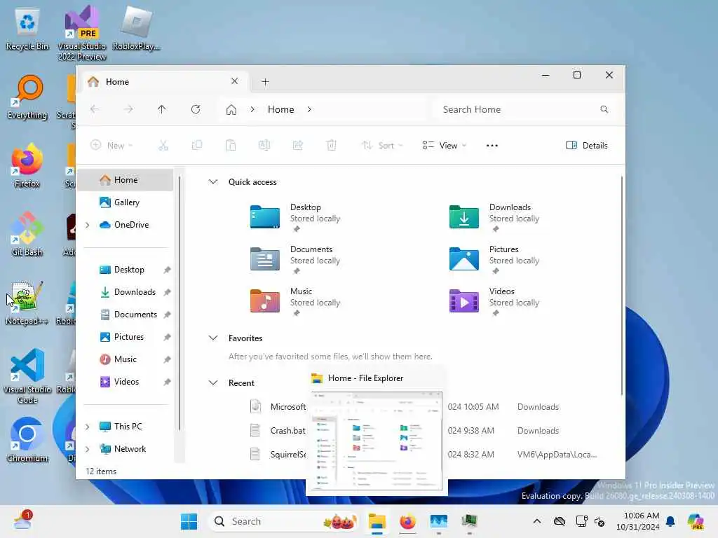The width and height of the screenshot is (718, 538).
Task: Select the Everything desktop icon
Action: click(27, 97)
